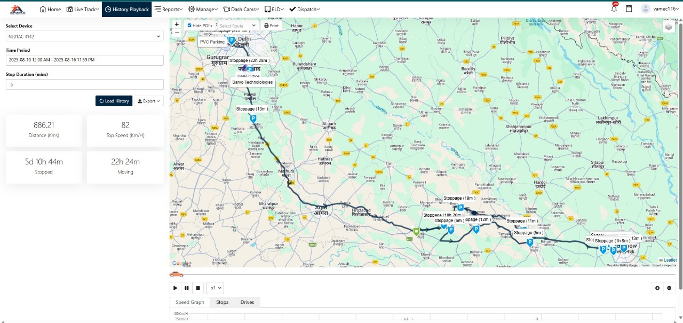Screen dimensions: 683x323
Task: Uncheck the Hide POI's checkbox
Action: 189,26
